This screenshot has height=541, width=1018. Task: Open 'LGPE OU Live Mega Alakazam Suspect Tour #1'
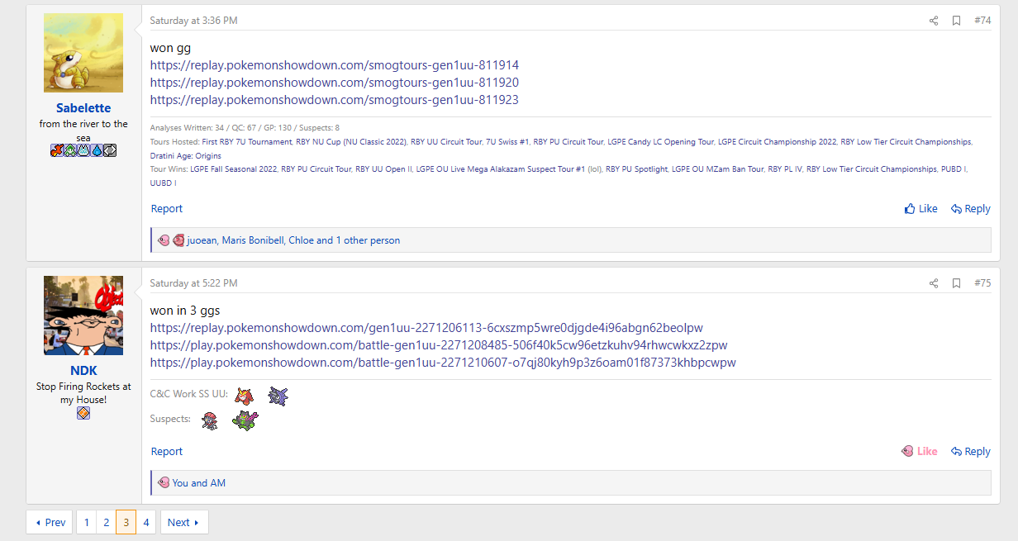pos(501,169)
